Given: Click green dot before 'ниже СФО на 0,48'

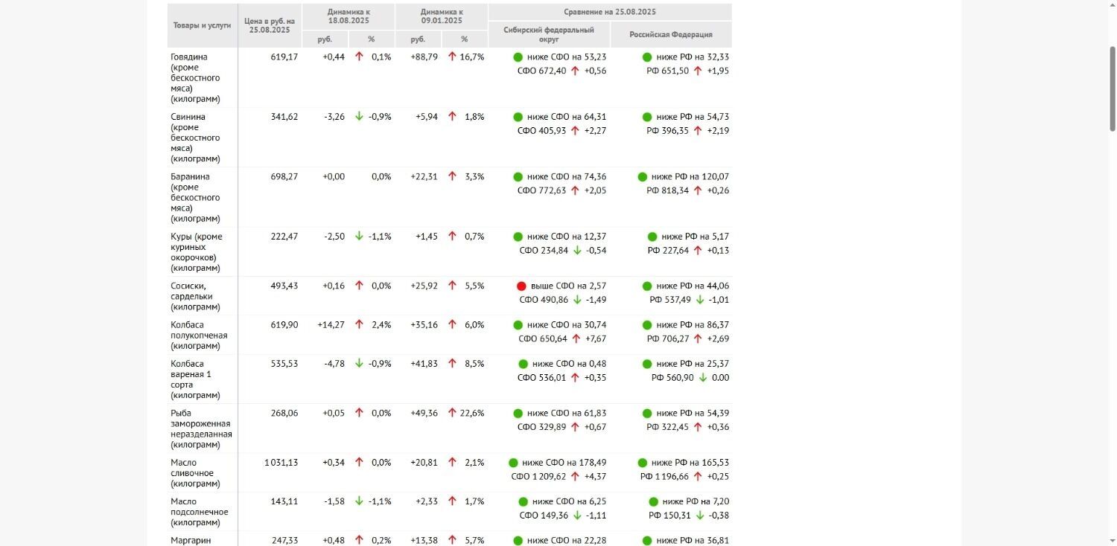Looking at the screenshot, I should click(x=523, y=364).
